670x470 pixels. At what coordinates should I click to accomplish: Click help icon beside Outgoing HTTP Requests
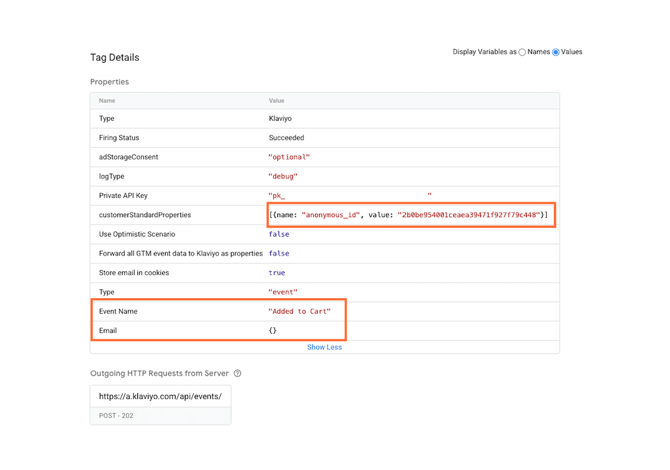coord(237,374)
